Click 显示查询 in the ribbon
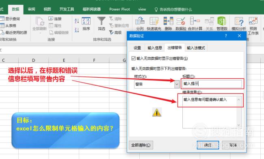 pos(10,19)
